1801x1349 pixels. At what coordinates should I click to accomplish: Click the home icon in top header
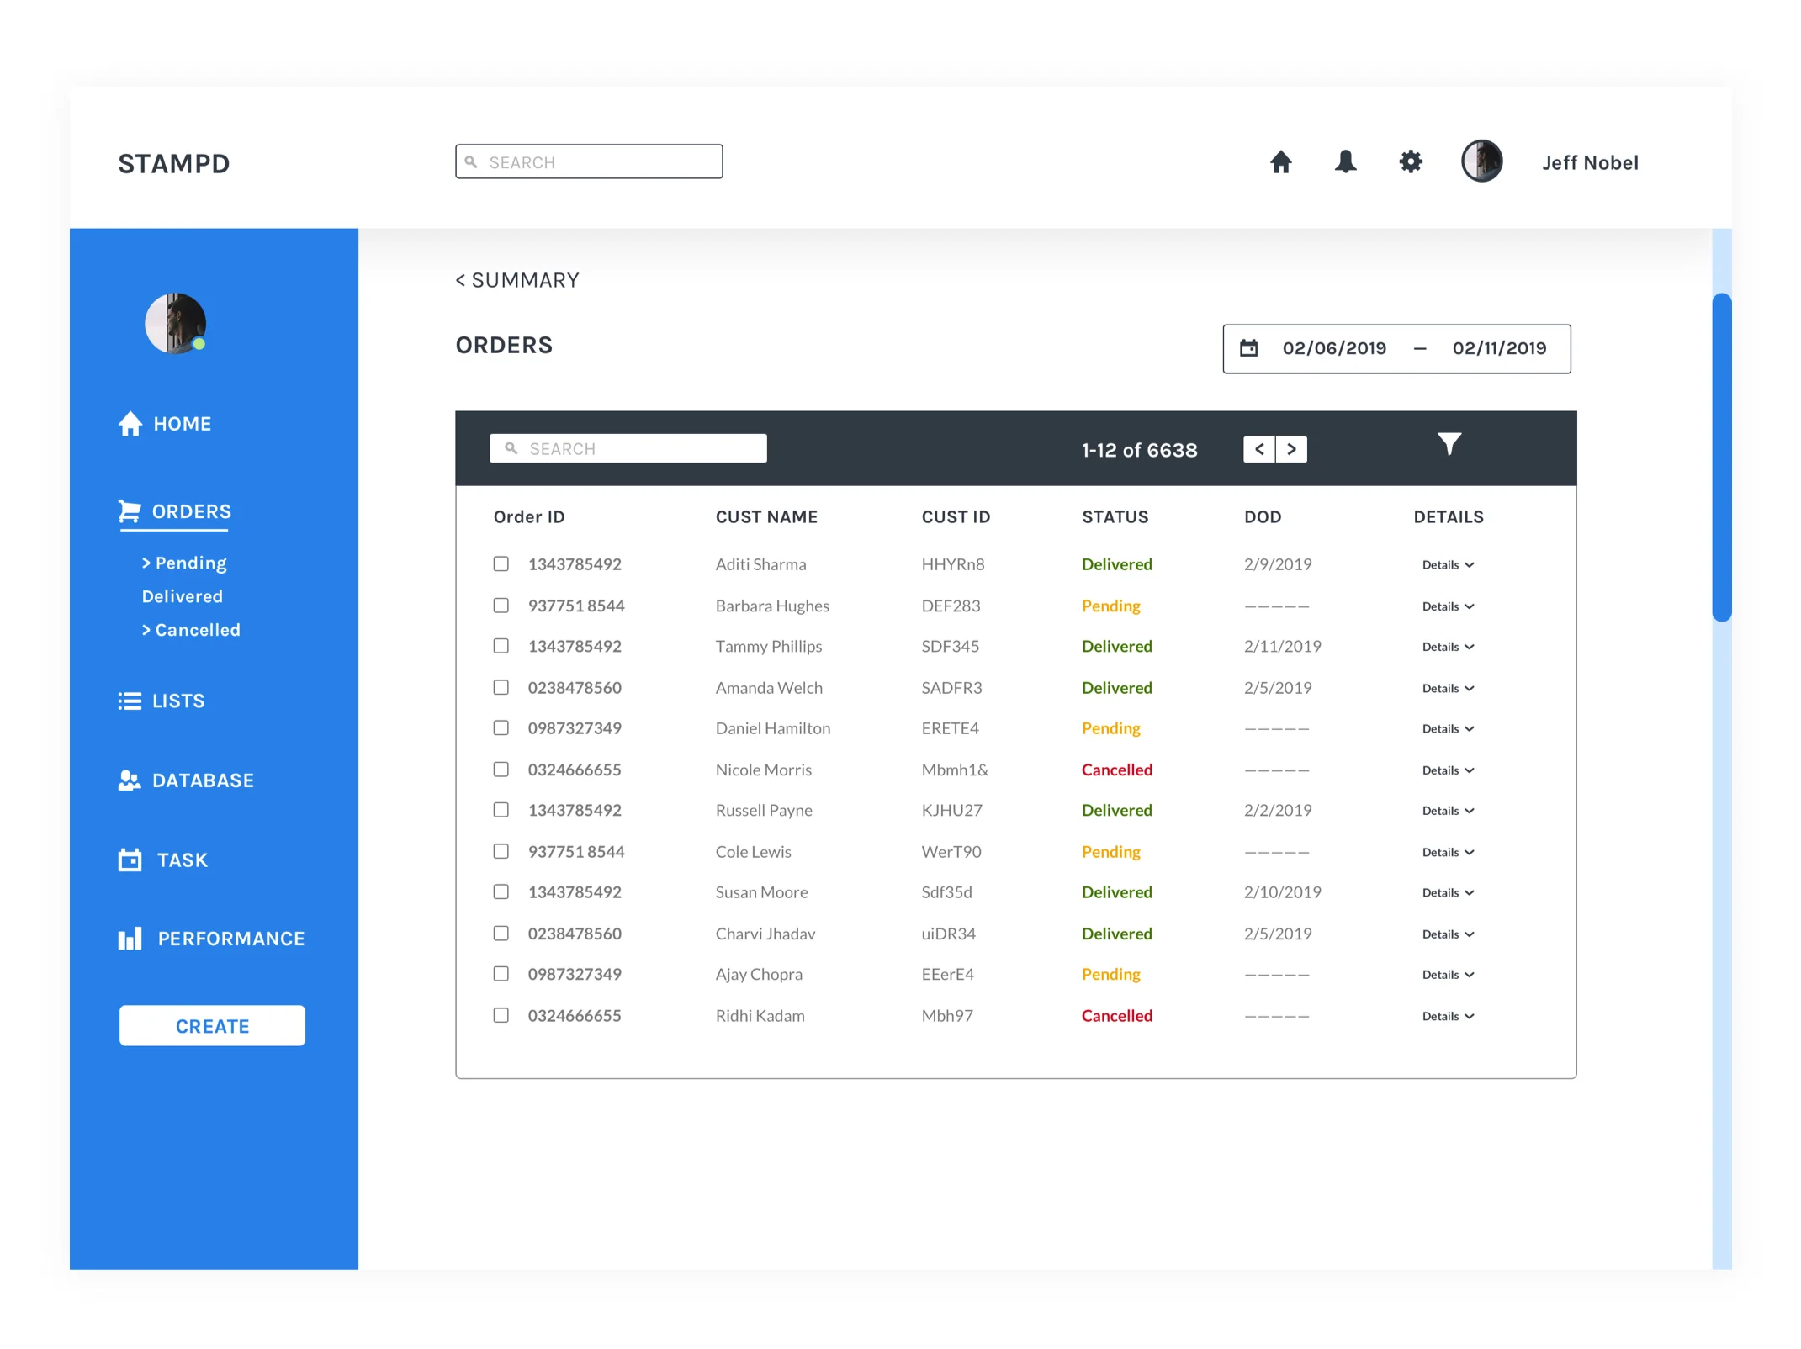coord(1280,161)
